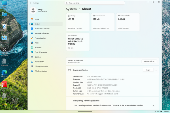Collapse the Device specifications section
170x113 pixels.
(x=156, y=70)
